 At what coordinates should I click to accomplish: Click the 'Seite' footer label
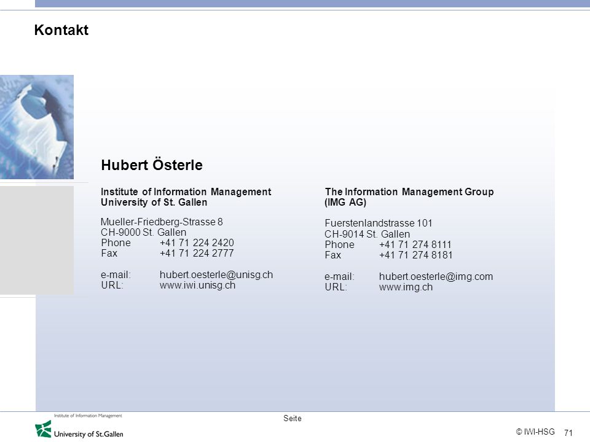click(x=293, y=418)
